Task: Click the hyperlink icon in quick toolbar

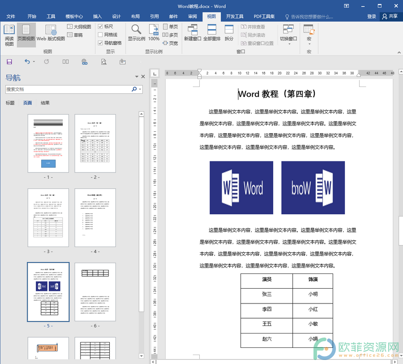Action: tap(85, 62)
